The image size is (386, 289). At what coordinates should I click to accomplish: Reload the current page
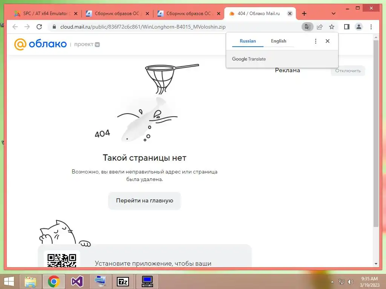[x=39, y=27]
